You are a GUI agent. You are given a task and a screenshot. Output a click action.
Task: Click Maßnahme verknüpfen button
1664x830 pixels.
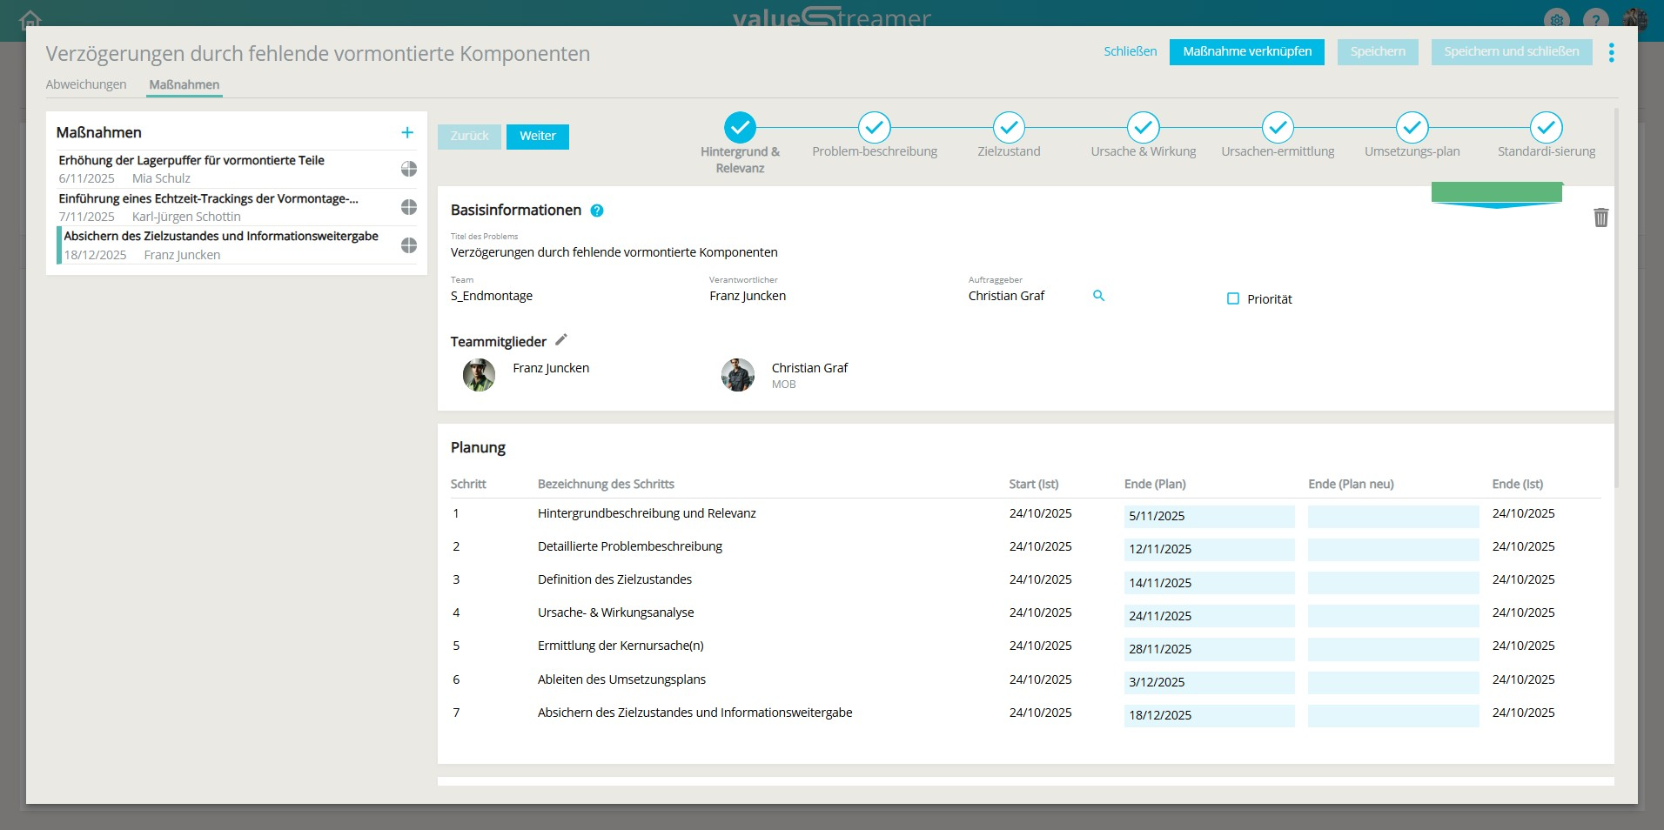1246,52
